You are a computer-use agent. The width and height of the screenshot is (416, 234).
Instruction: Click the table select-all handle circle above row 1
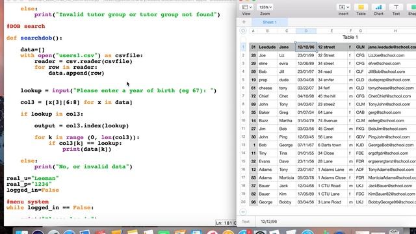(242, 31)
